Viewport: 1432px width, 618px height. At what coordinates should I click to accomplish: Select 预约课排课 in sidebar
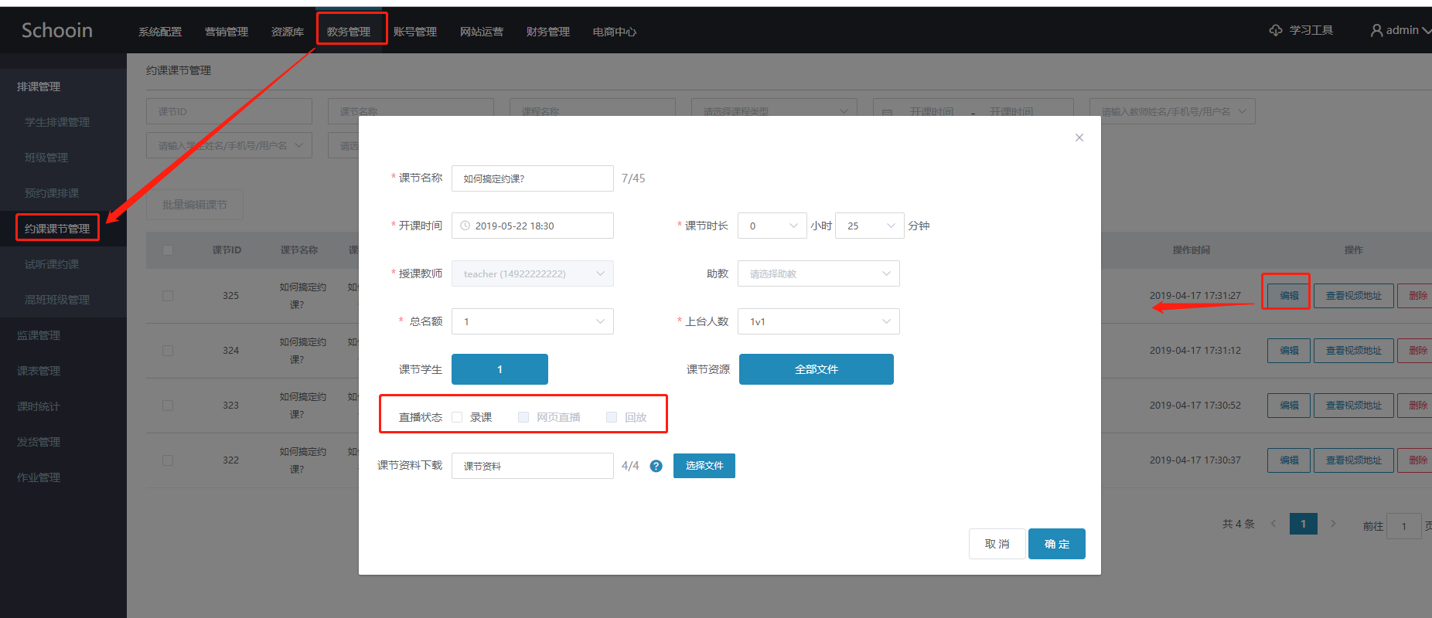pyautogui.click(x=52, y=193)
